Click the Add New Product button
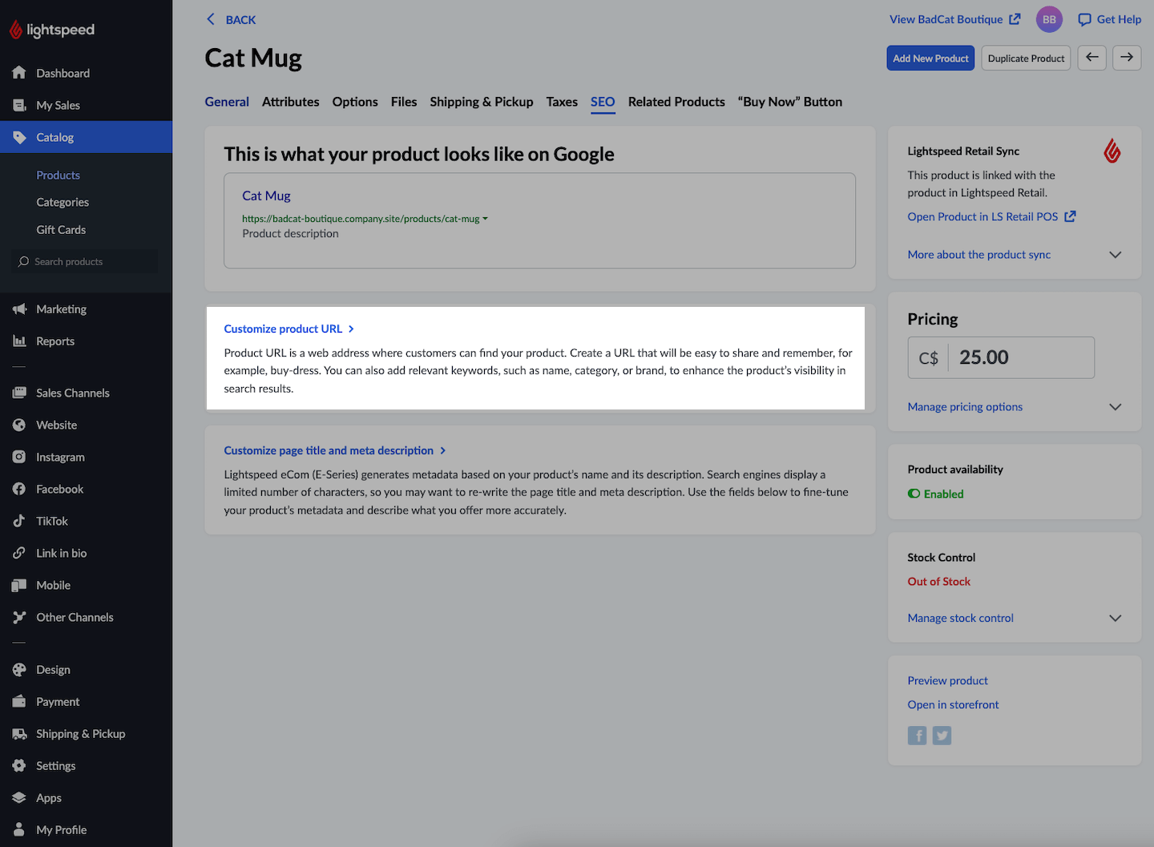Screen dimensions: 1154x847 pos(930,58)
